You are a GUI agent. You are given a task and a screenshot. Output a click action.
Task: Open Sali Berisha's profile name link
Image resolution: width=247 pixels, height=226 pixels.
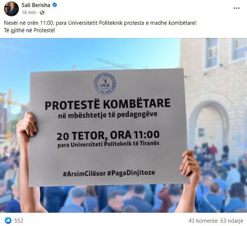(36, 5)
